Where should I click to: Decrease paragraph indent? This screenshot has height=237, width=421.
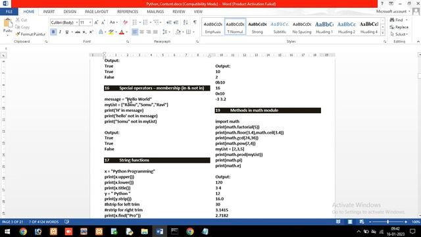click(x=169, y=22)
